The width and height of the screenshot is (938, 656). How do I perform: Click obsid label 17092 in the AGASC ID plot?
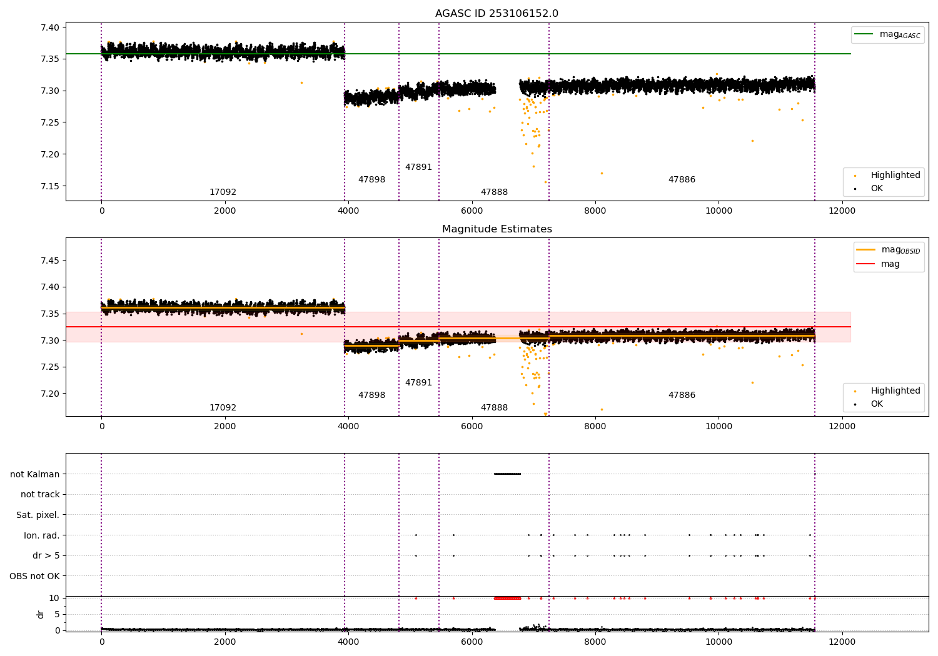[x=223, y=192]
